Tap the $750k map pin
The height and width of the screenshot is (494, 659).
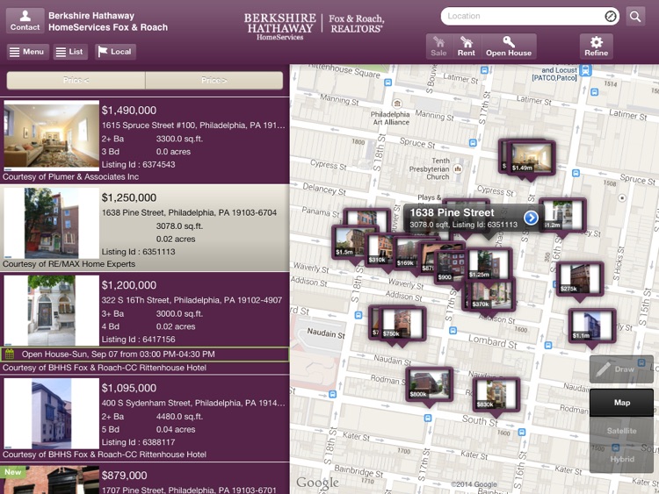click(402, 324)
